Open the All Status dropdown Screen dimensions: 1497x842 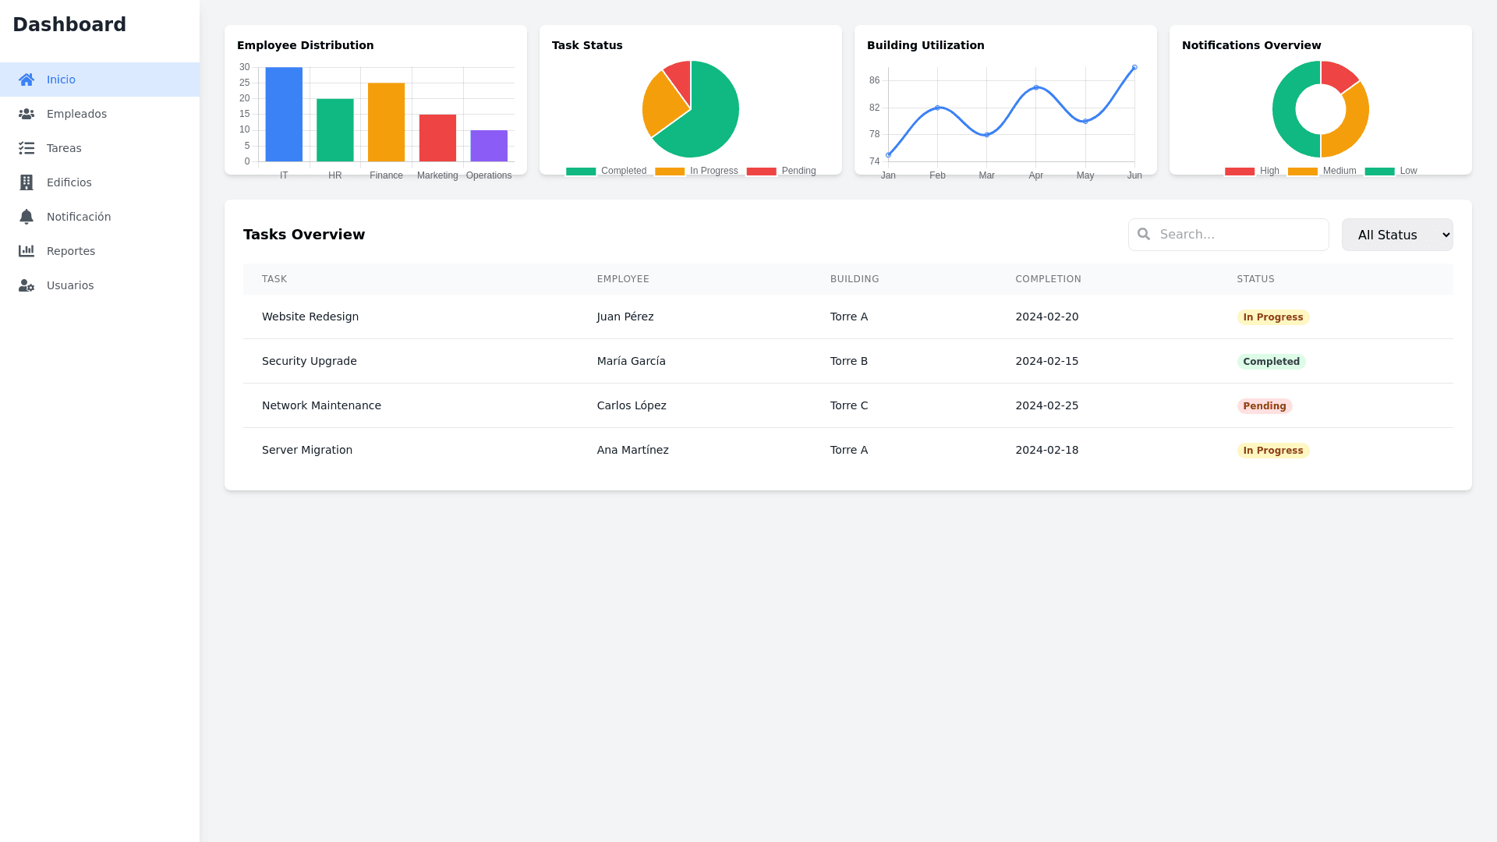coord(1396,235)
